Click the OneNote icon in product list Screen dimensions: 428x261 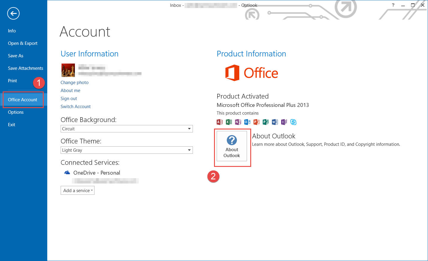(238, 122)
